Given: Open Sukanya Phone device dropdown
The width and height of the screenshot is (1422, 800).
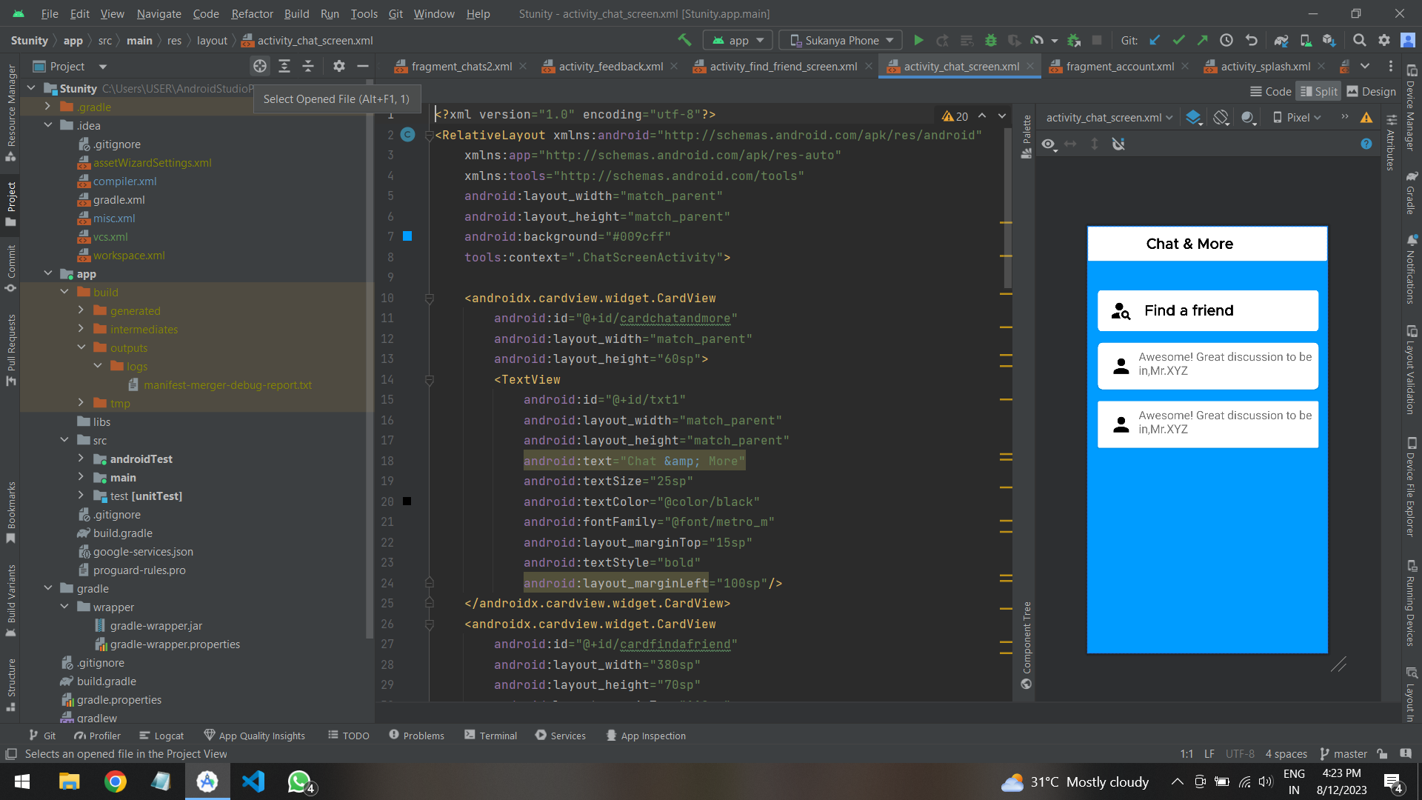Looking at the screenshot, I should [x=842, y=40].
